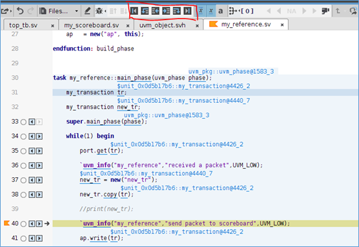This screenshot has height=247, width=359.
Task: Toggle breakpoint circle on line 33
Action: [x=23, y=122]
